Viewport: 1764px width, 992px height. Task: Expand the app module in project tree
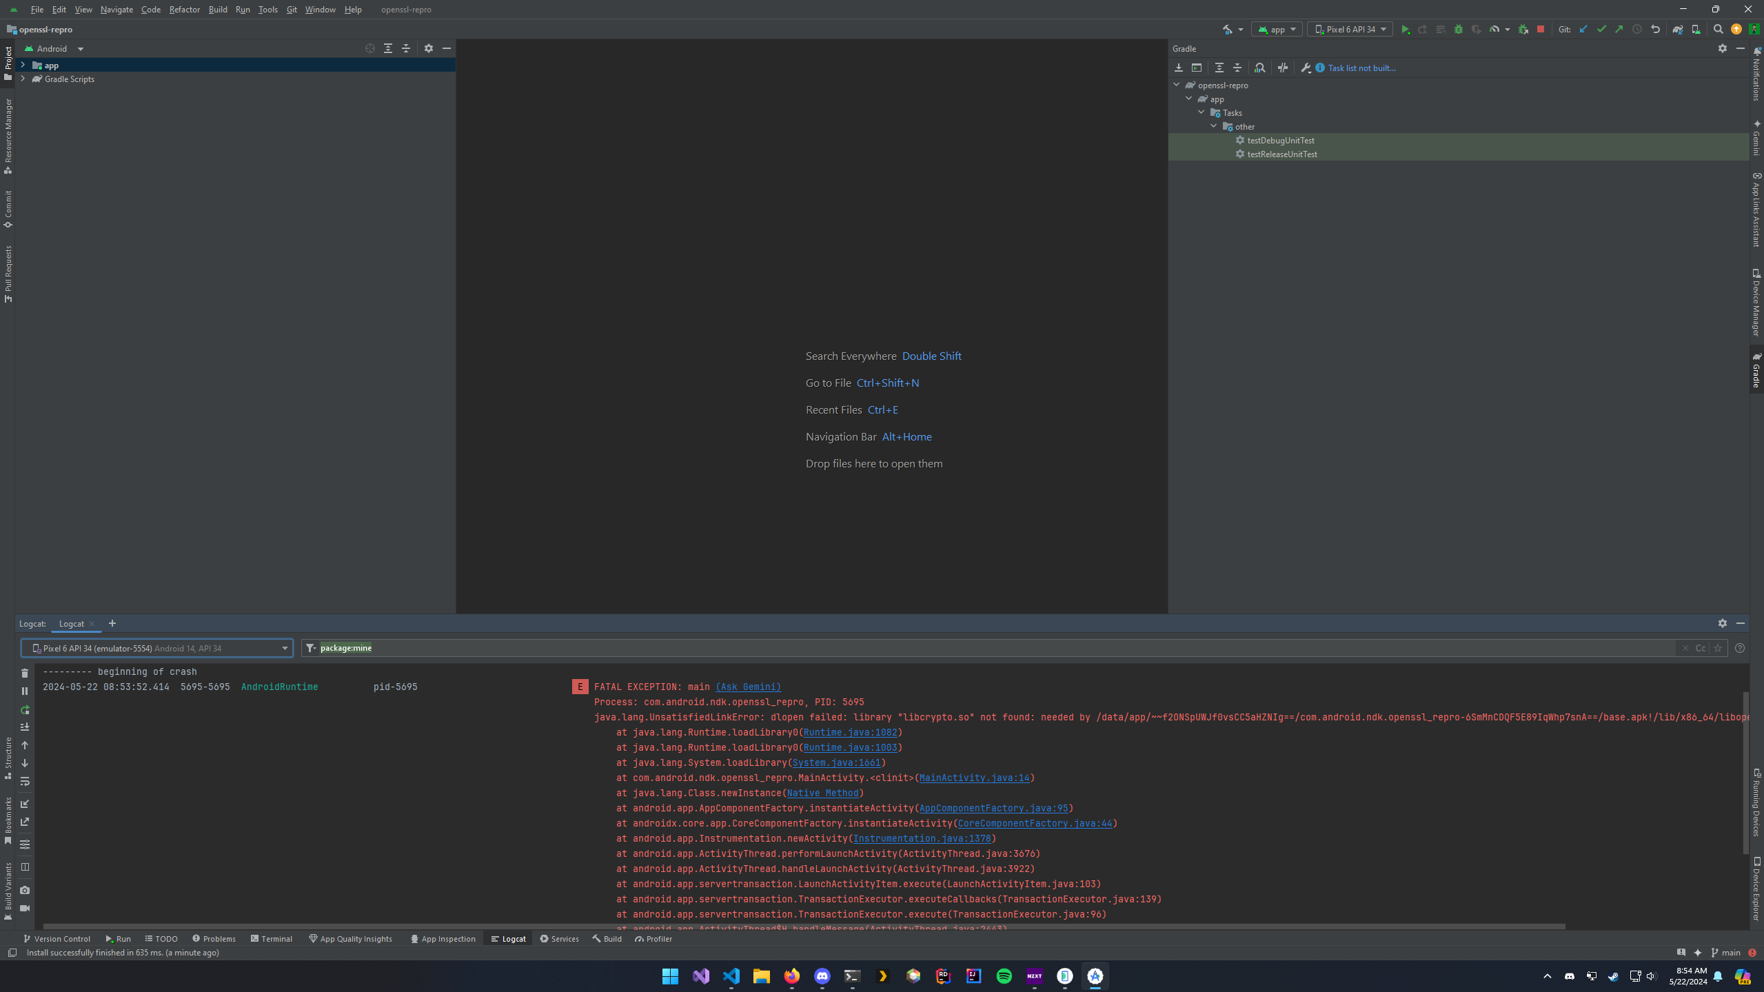tap(23, 65)
